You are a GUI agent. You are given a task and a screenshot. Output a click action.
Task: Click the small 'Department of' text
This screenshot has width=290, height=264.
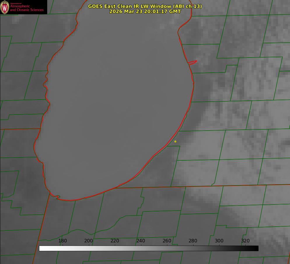click(16, 4)
